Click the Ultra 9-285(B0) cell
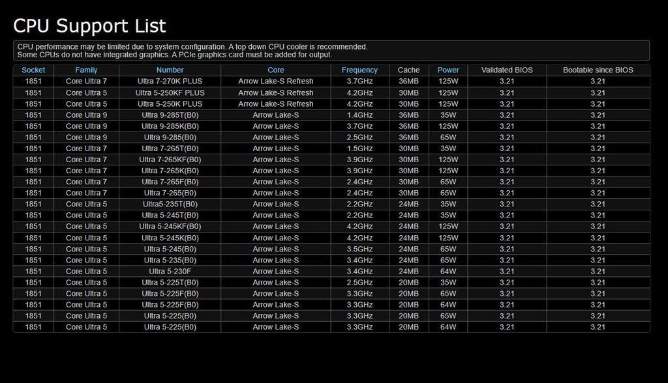The width and height of the screenshot is (668, 383). pyautogui.click(x=170, y=137)
